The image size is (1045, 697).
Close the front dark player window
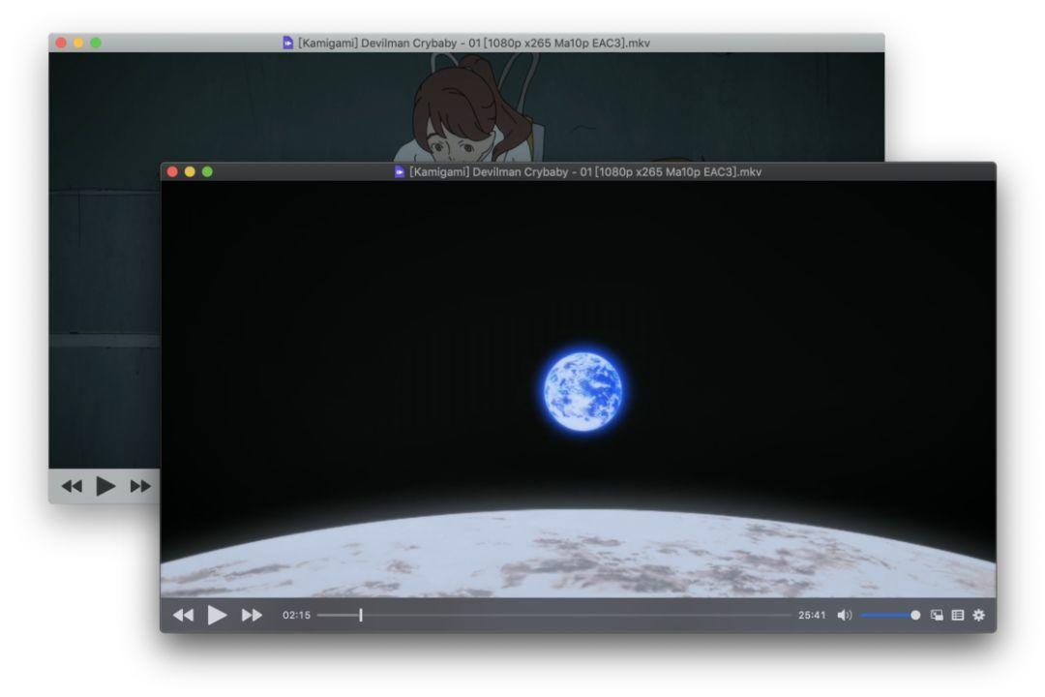pyautogui.click(x=172, y=171)
